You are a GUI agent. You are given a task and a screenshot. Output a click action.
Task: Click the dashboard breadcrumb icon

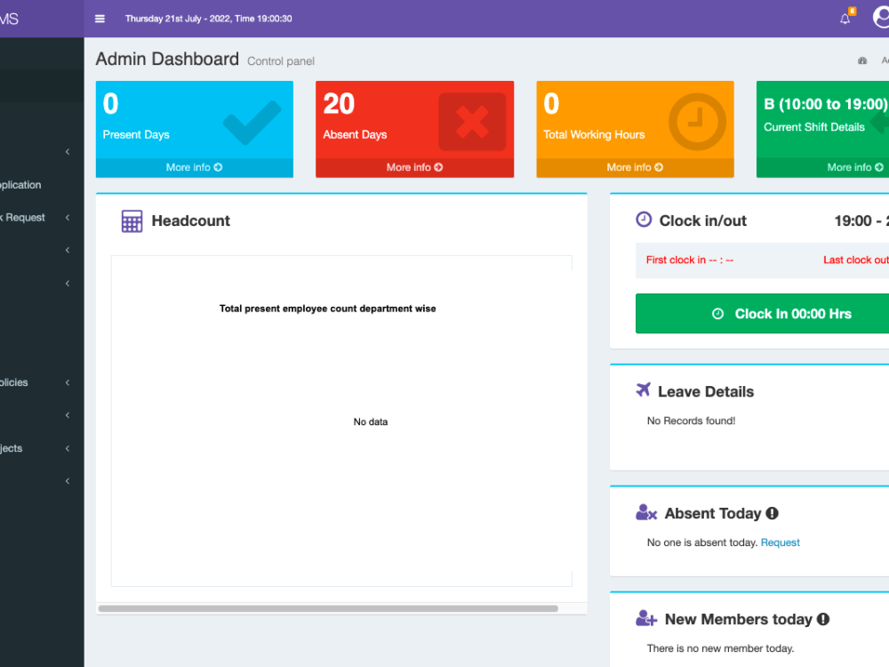click(862, 60)
